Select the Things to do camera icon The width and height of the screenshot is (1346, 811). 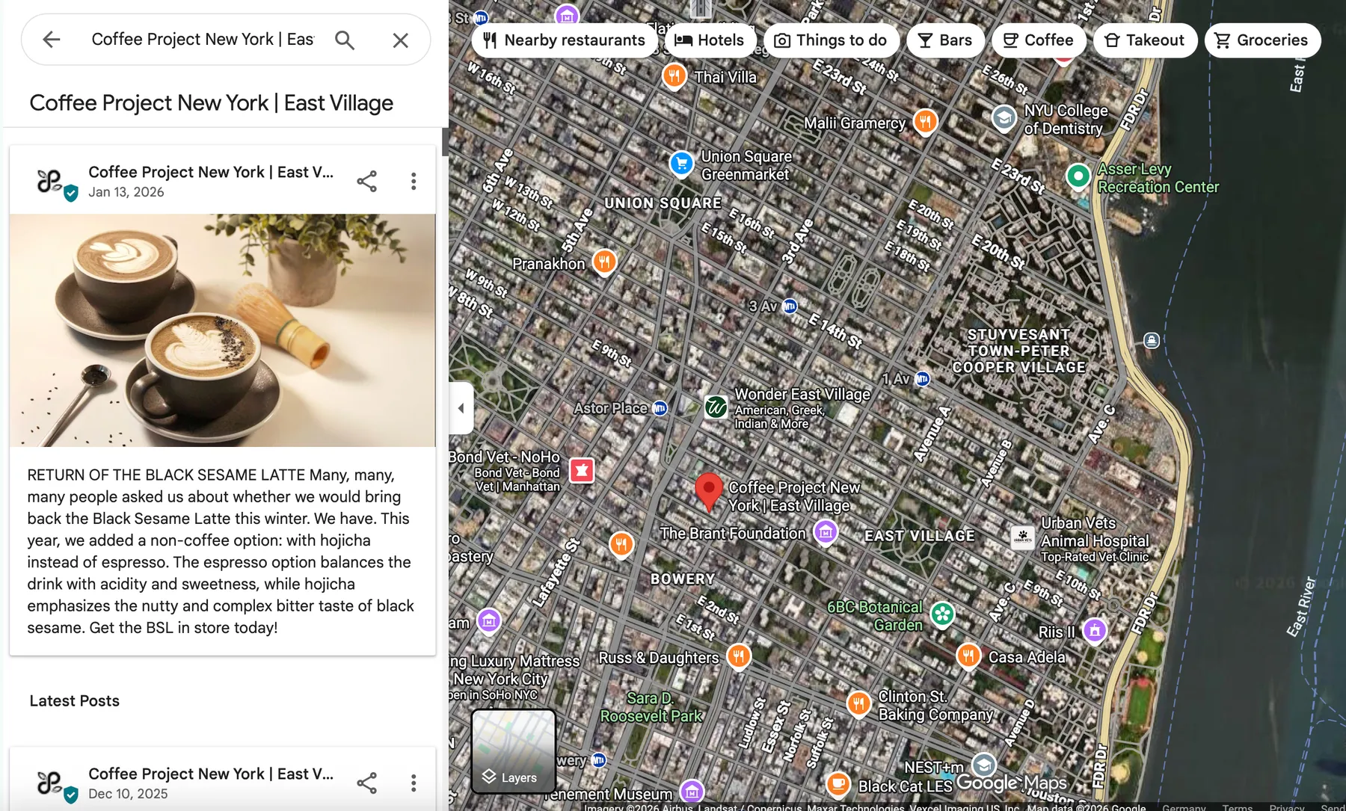781,40
